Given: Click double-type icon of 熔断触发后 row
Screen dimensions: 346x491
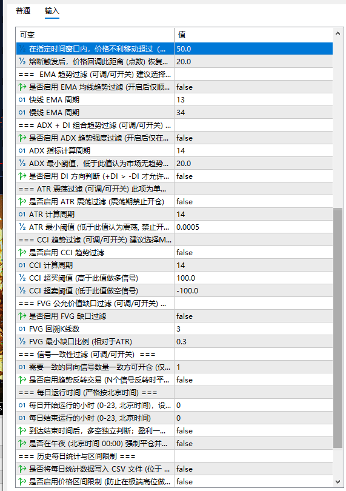Looking at the screenshot, I should 22,61.
